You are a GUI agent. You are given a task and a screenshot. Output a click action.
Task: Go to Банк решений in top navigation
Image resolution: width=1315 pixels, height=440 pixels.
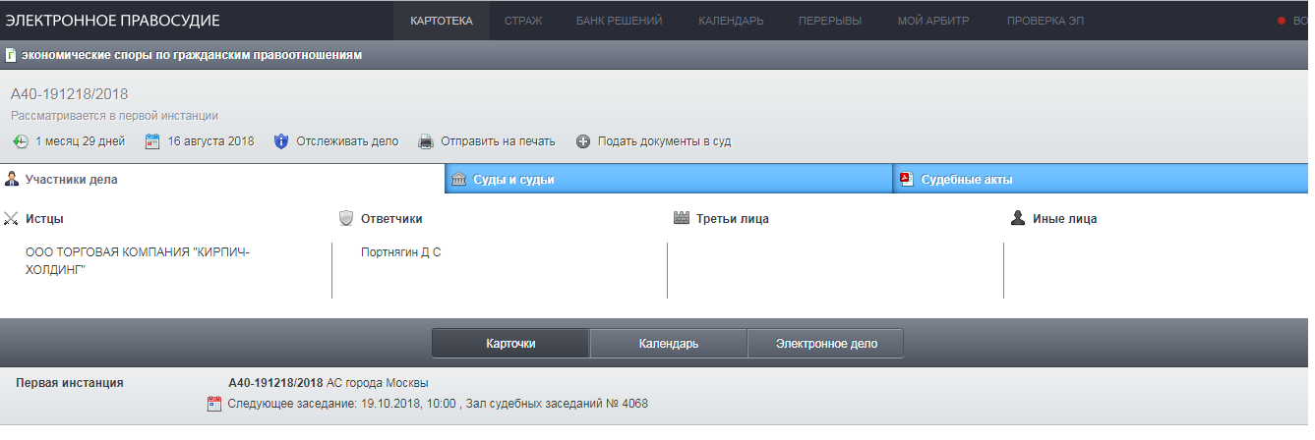[620, 21]
